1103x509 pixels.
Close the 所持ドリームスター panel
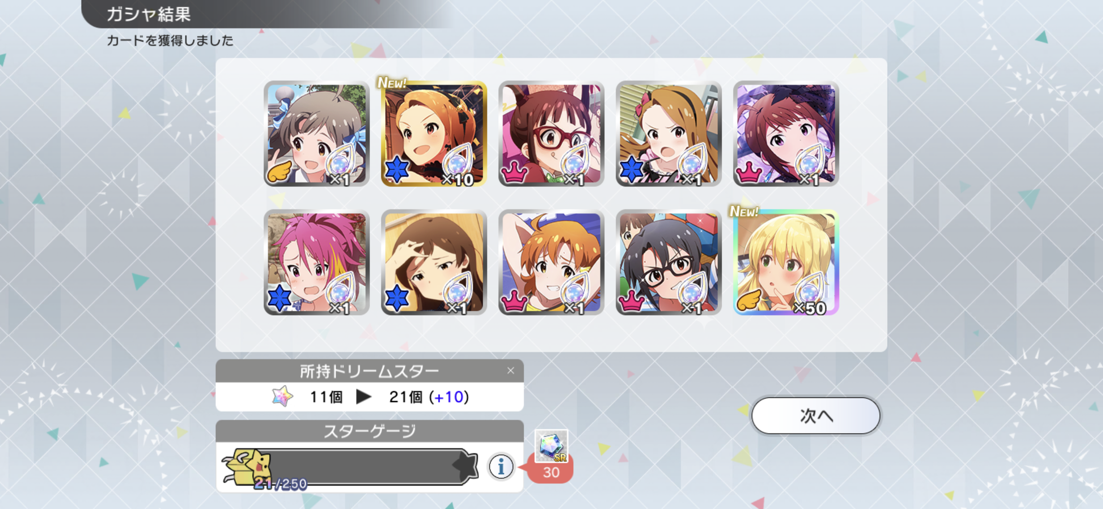[x=510, y=371]
